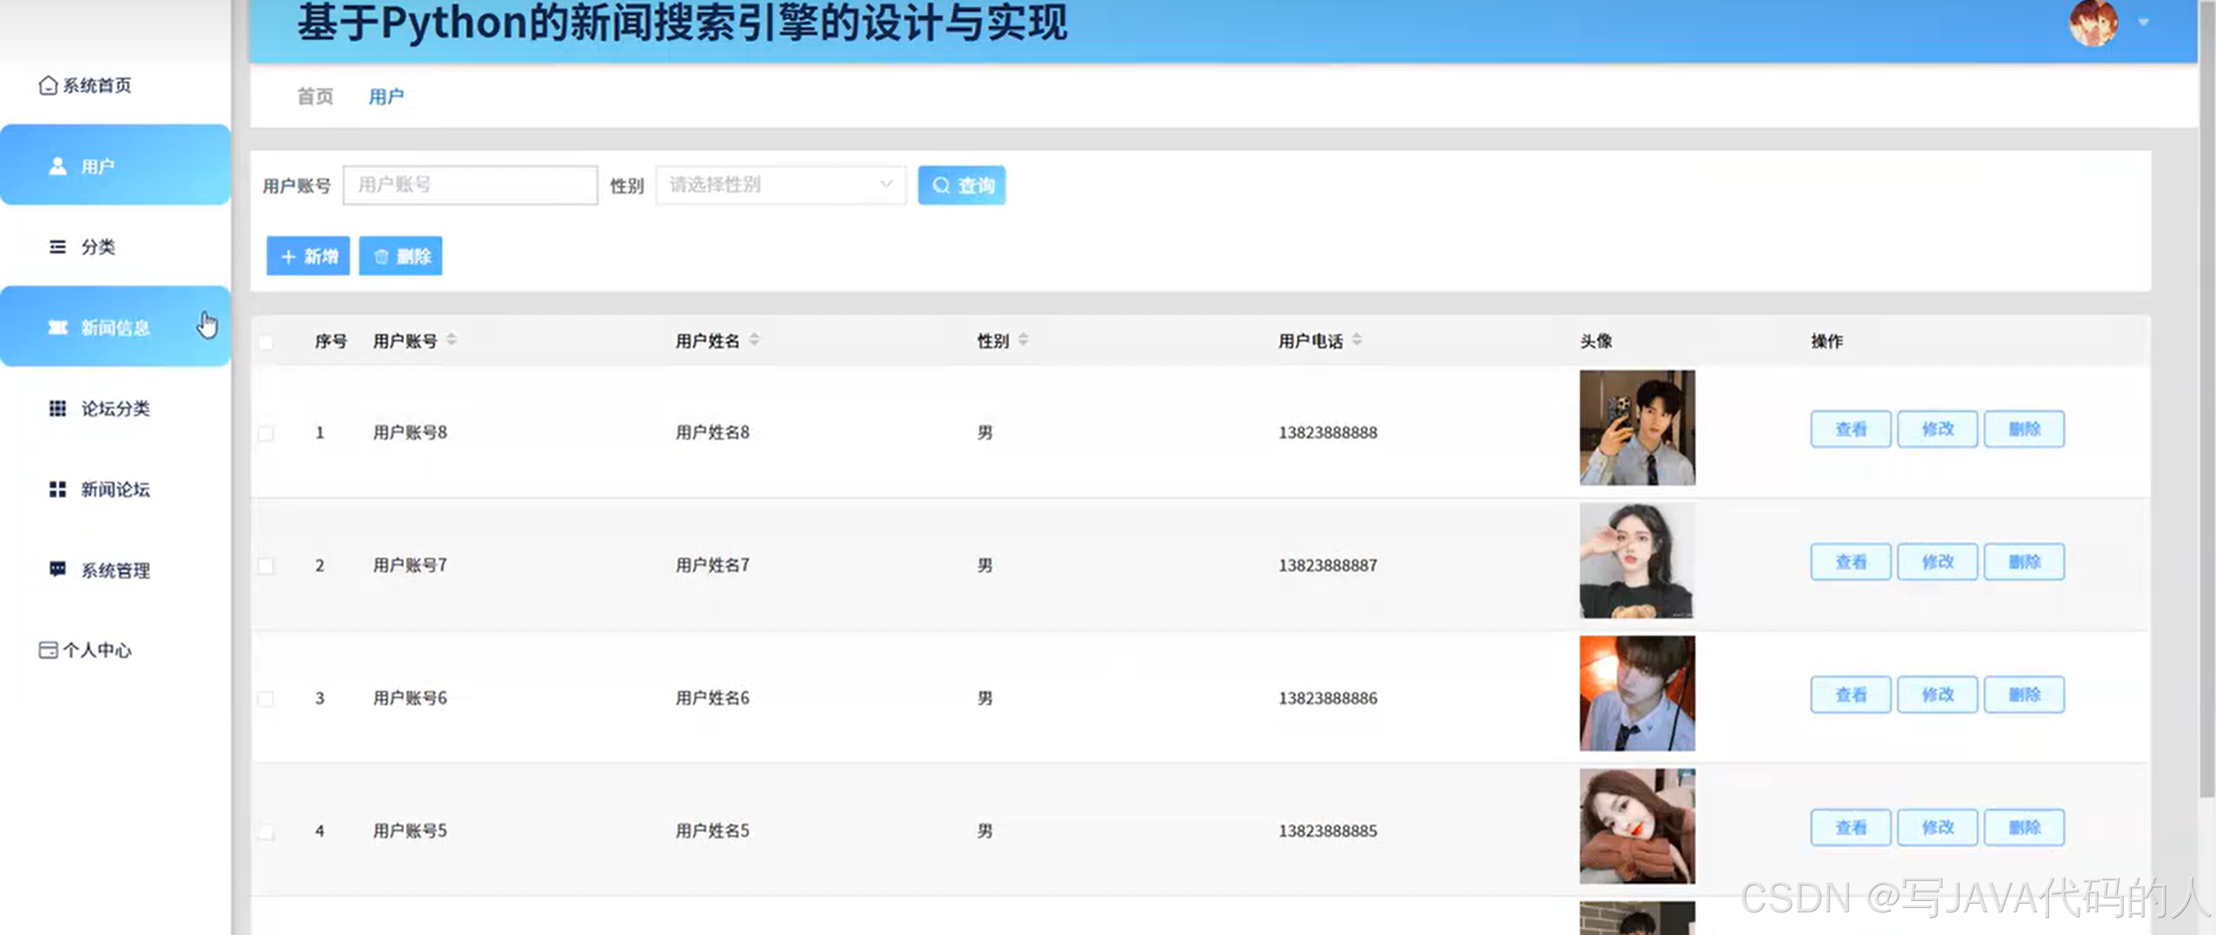
Task: Click the 用户姓名5 name cell
Action: click(712, 831)
